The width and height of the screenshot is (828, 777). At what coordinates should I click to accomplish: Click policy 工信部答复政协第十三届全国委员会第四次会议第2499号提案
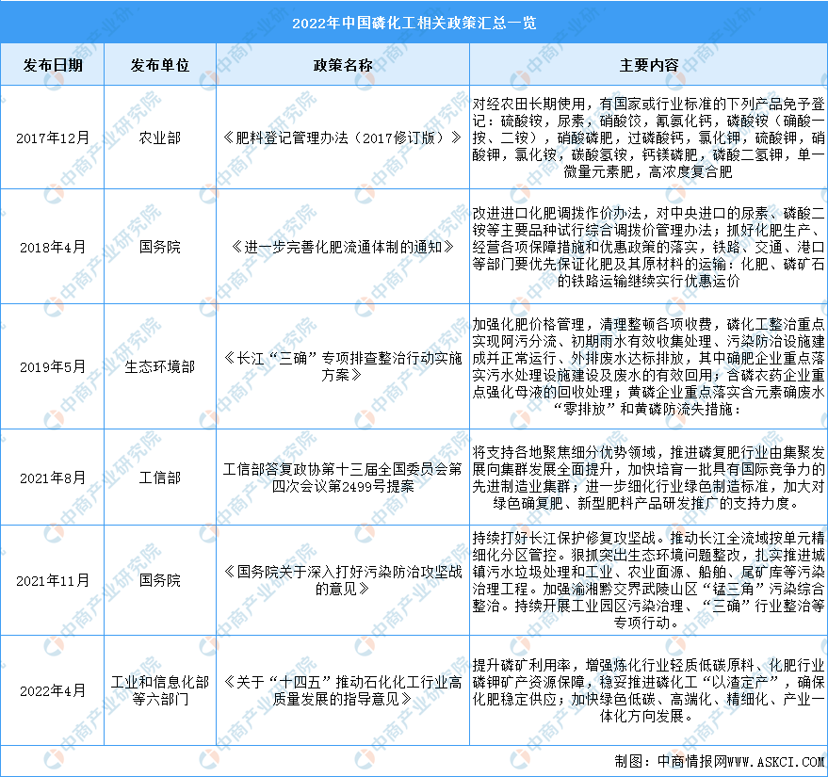click(343, 478)
